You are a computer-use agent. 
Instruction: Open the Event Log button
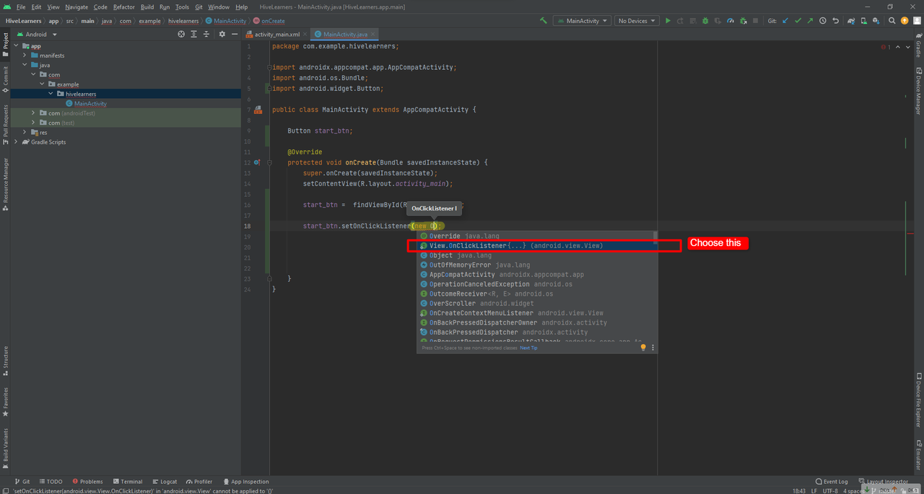click(831, 482)
